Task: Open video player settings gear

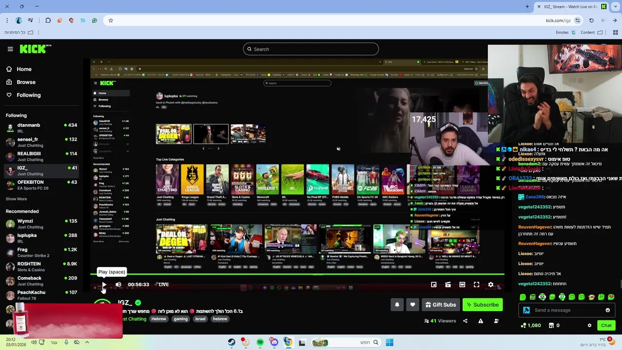Action: pos(491,284)
